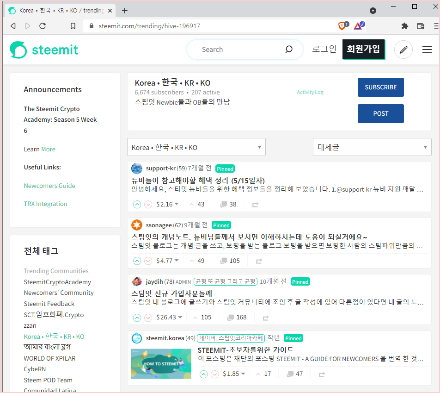440x393 pixels.
Task: Open the Newcomers Guide link
Action: [49, 186]
